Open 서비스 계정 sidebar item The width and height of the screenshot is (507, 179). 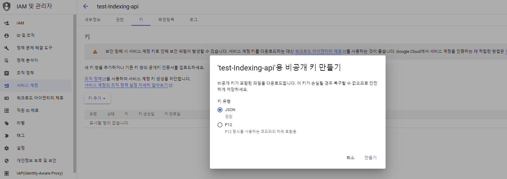[x=36, y=86]
